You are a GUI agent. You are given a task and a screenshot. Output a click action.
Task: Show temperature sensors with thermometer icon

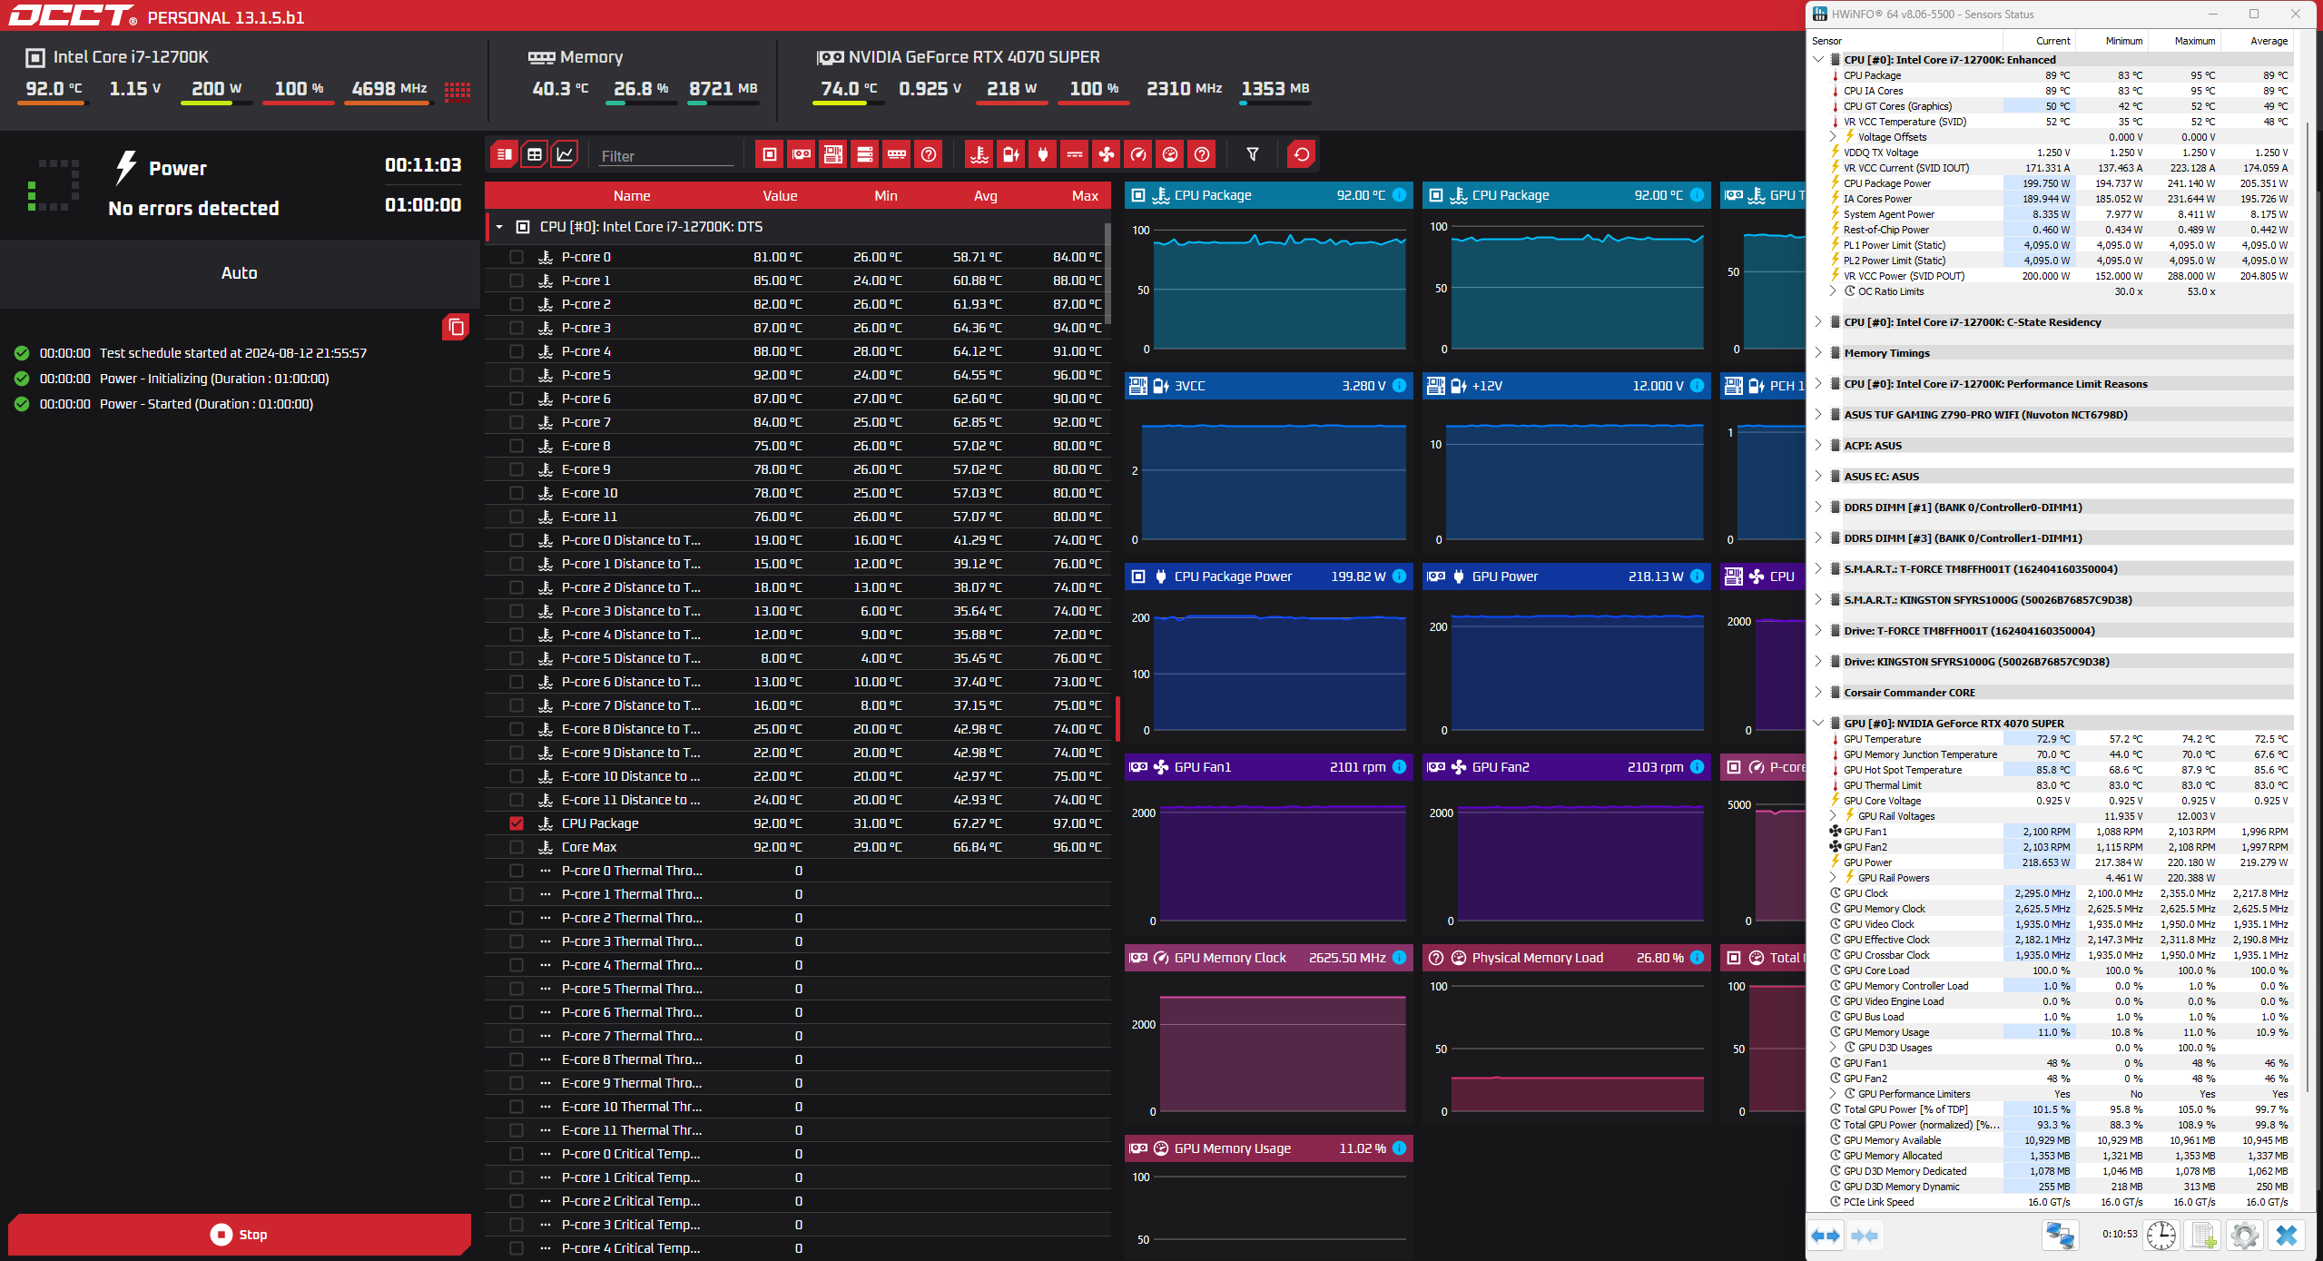979,154
